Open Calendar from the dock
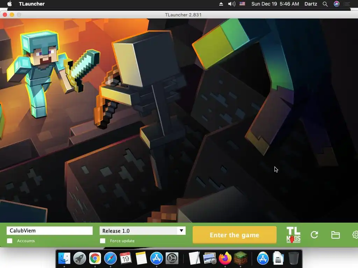 [126, 259]
